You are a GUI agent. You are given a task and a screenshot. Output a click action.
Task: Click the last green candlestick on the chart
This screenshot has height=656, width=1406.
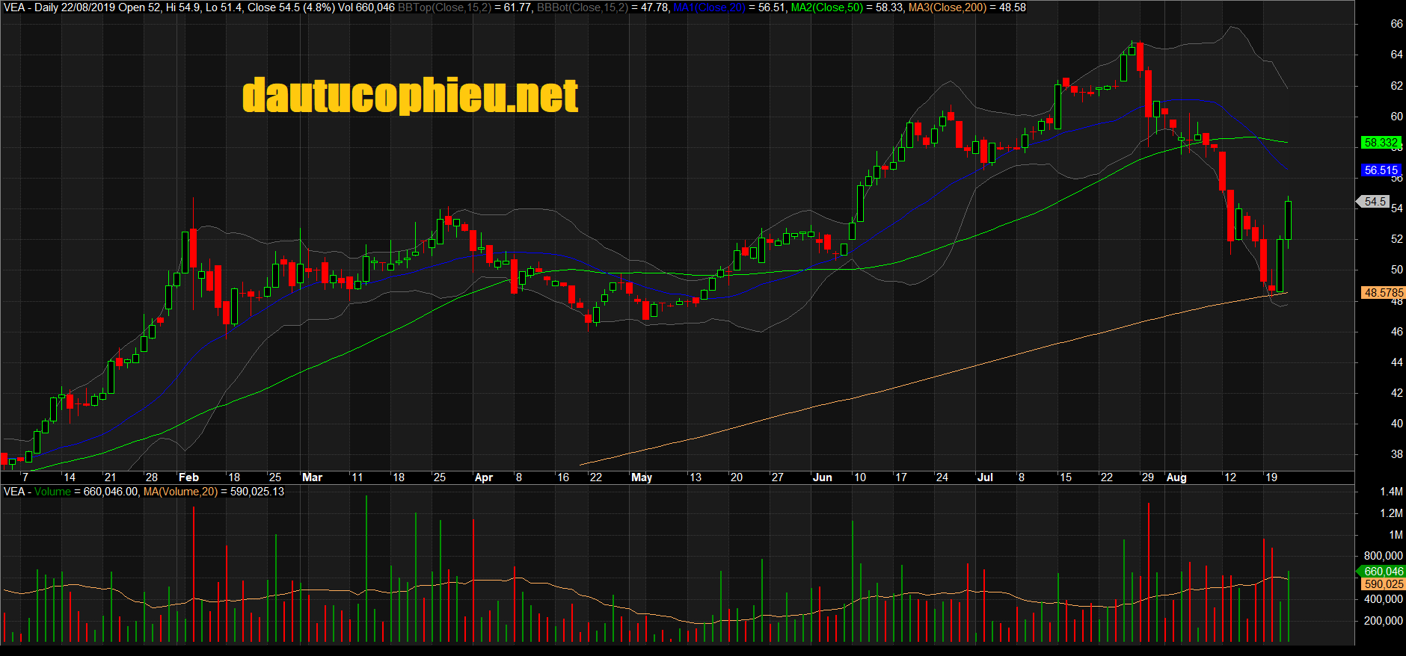click(x=1288, y=220)
